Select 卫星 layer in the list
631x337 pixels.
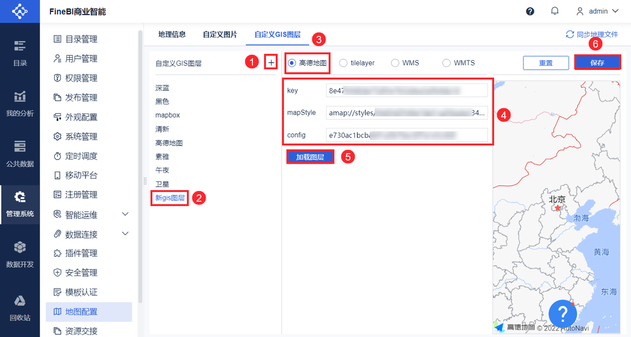point(162,184)
